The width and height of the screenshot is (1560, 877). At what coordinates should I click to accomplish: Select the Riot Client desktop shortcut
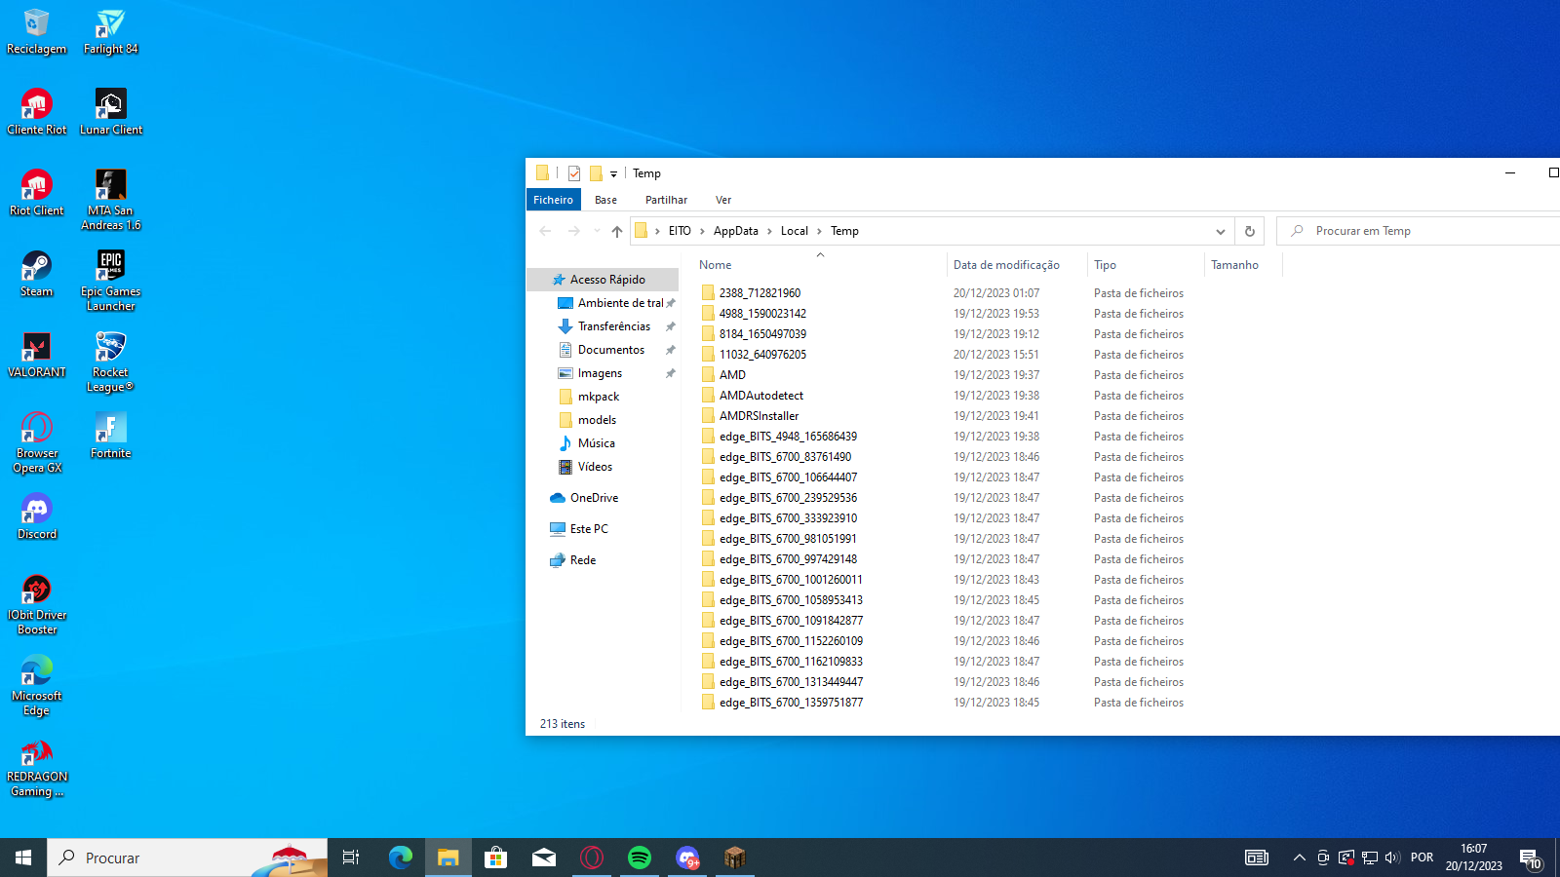[x=36, y=193]
